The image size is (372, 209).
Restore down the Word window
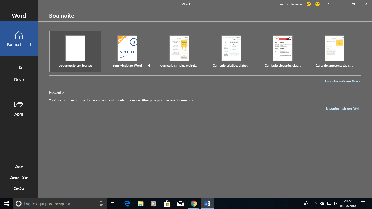353,4
